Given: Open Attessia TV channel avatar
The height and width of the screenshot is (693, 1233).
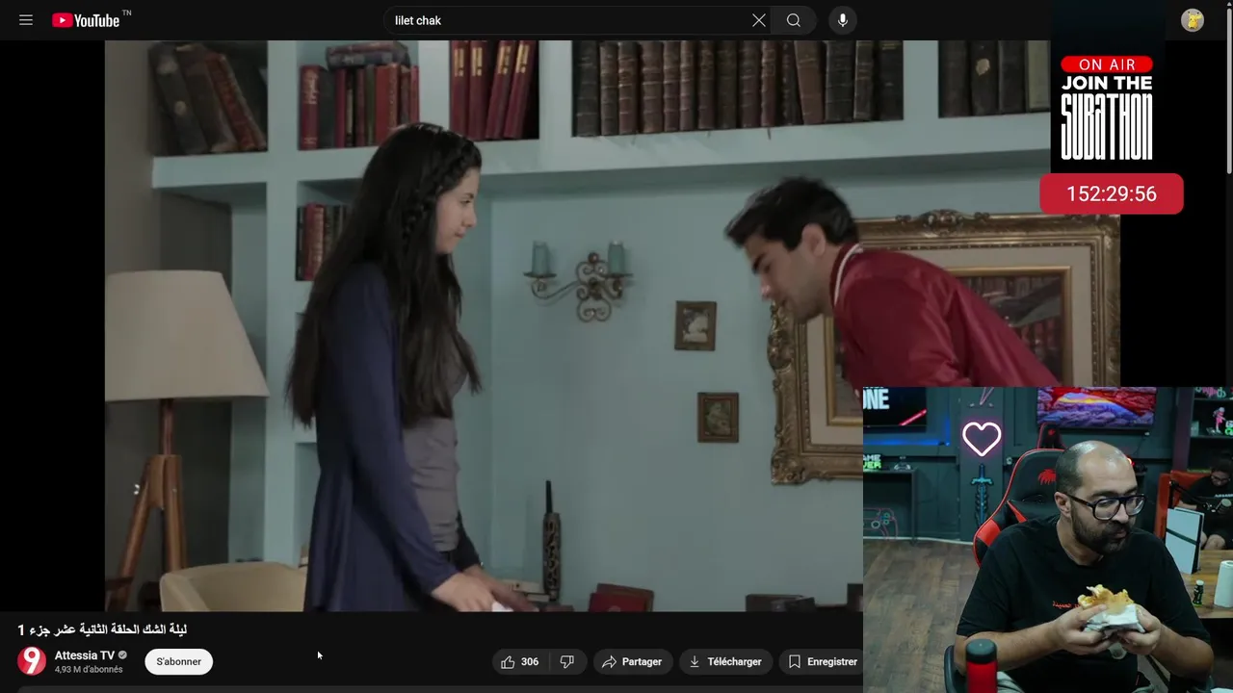Looking at the screenshot, I should (32, 661).
